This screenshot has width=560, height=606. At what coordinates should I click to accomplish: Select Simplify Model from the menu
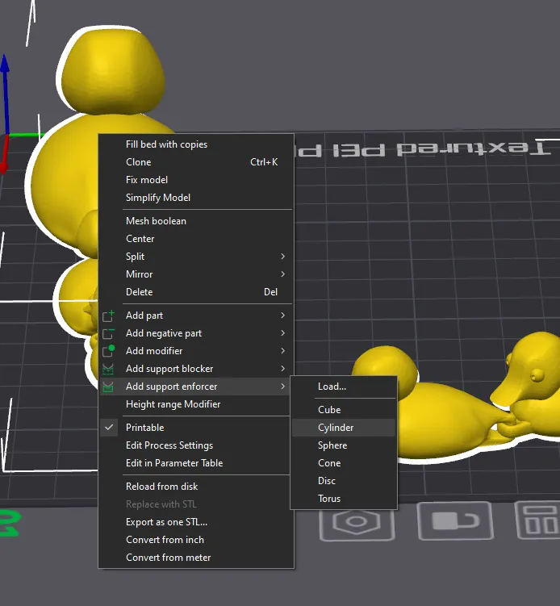click(158, 198)
